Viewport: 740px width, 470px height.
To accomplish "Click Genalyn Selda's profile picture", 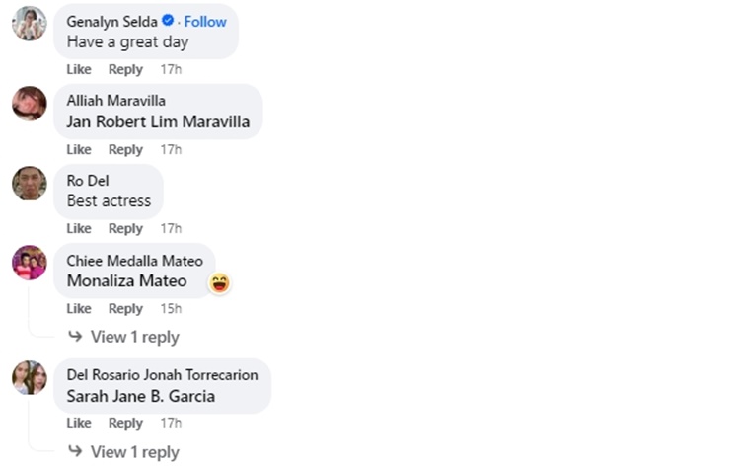I will [29, 23].
